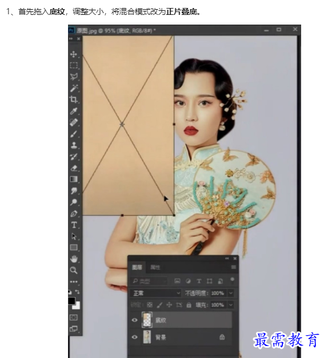This screenshot has height=358, width=324.
Task: Open the fill slider dropdown arrow
Action: pyautogui.click(x=231, y=305)
